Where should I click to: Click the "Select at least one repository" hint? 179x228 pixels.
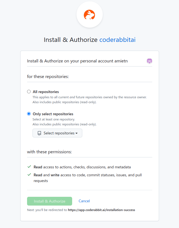coord(54,119)
